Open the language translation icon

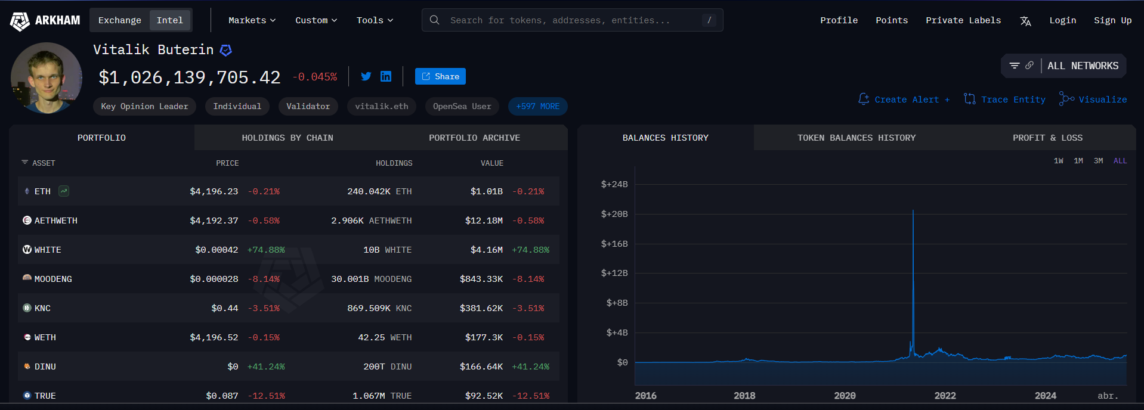pos(1025,21)
